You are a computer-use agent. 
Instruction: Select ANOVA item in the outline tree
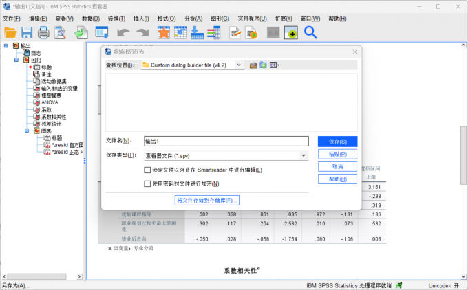(50, 102)
